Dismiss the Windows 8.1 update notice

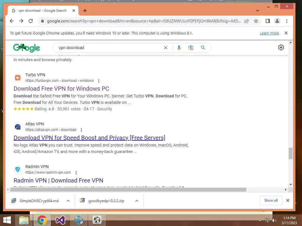point(286,33)
